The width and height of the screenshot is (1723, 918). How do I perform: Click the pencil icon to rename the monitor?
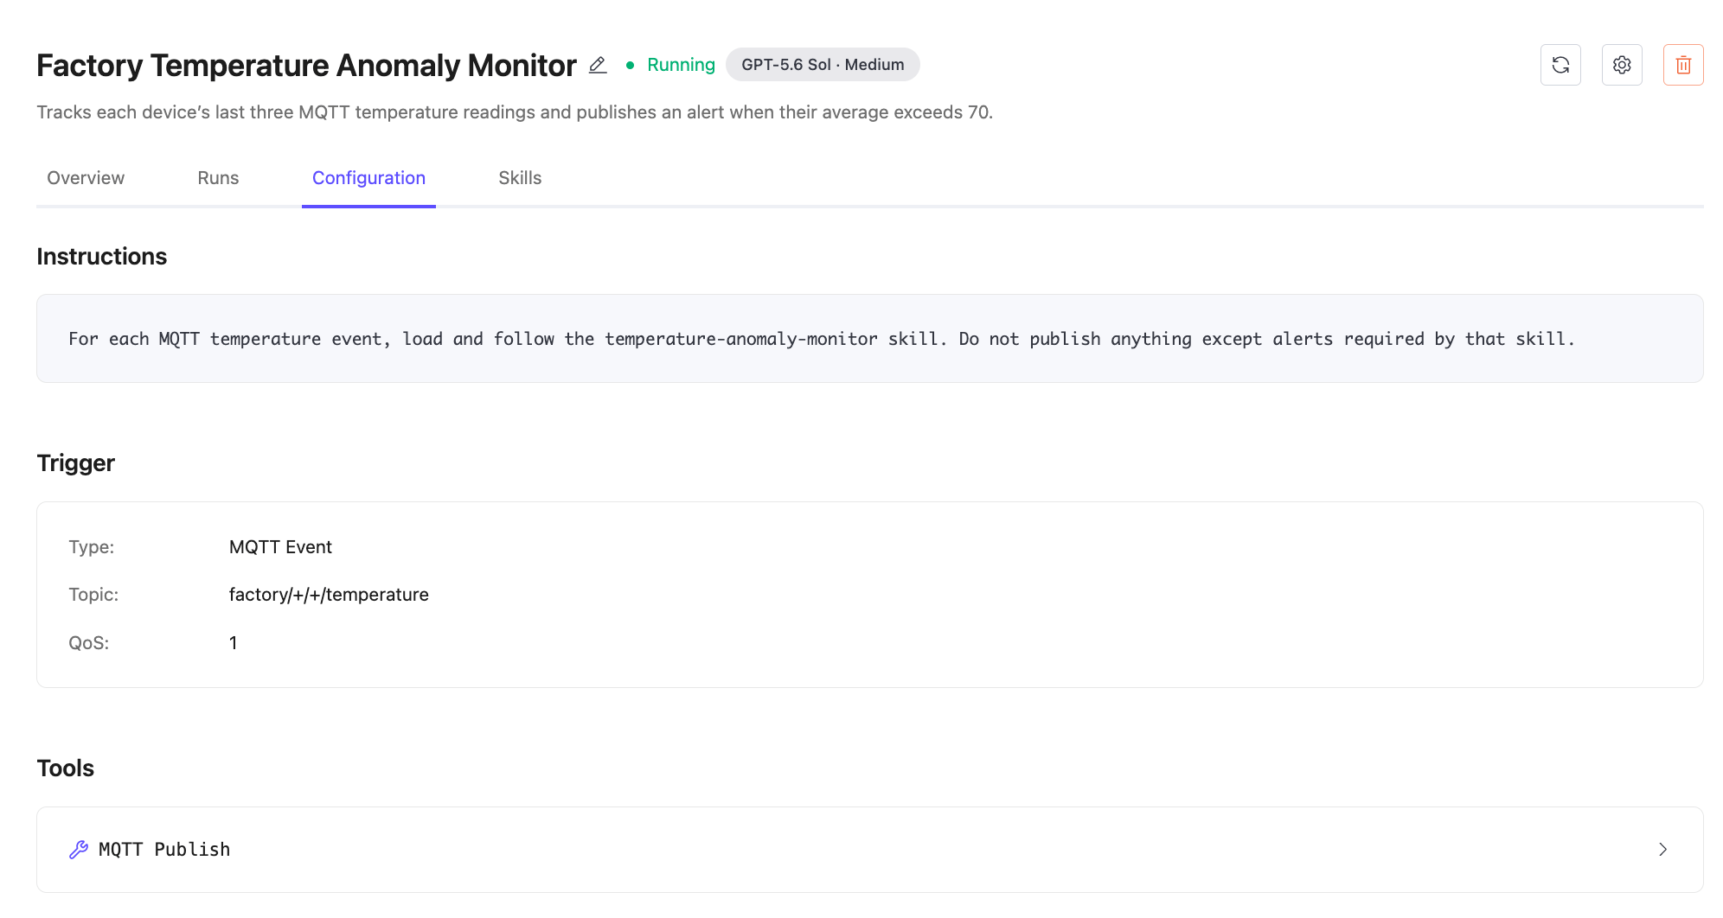tap(598, 65)
